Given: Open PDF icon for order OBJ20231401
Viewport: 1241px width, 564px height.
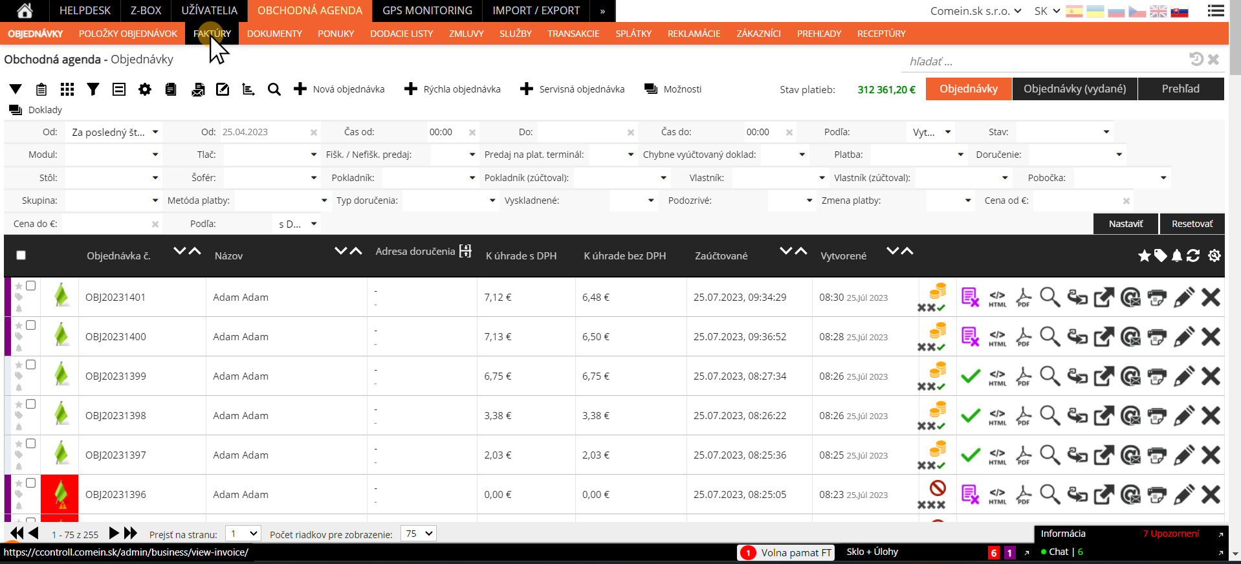Looking at the screenshot, I should pos(1024,298).
